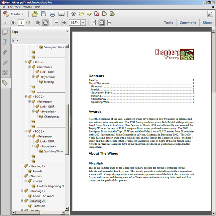Click the Zoom In plus button

pos(64,23)
